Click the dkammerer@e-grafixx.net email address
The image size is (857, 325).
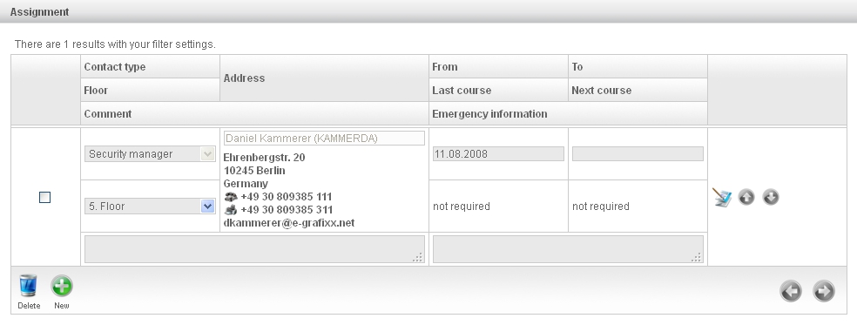[289, 223]
